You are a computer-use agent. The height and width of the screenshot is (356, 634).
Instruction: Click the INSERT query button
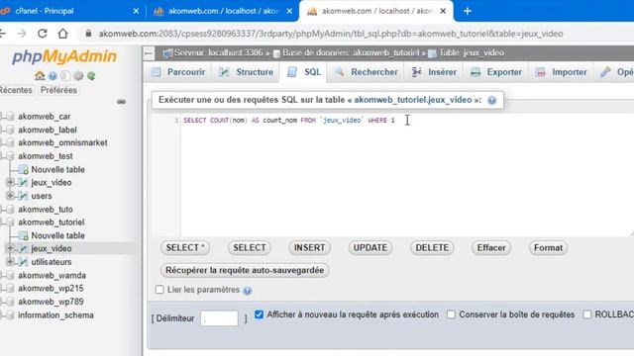309,247
